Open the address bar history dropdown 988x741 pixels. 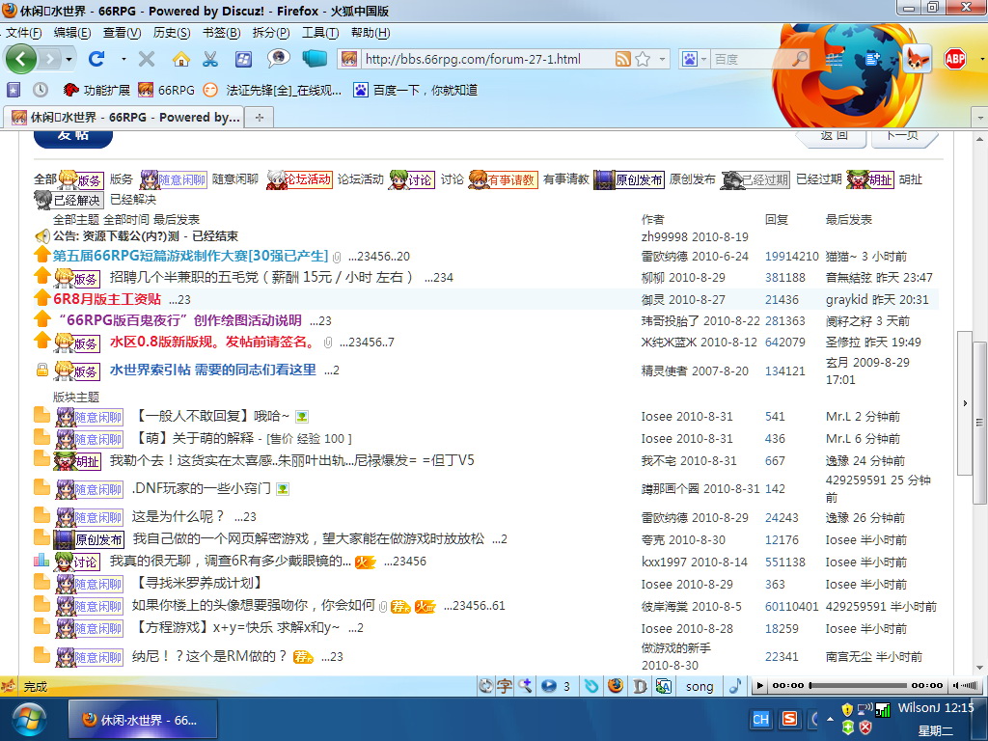click(x=662, y=59)
